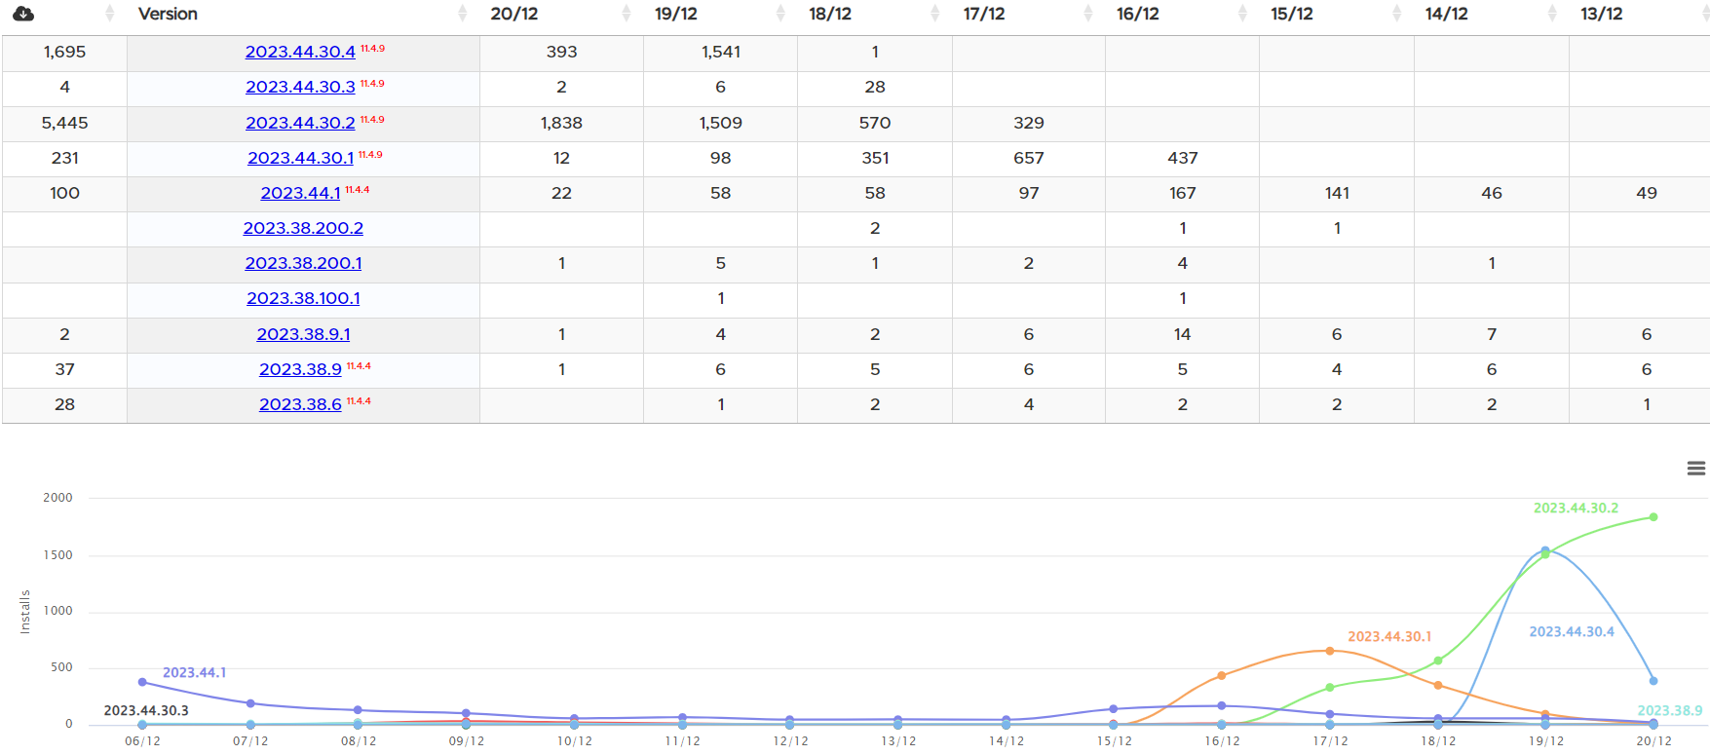The image size is (1710, 755).
Task: Sort the 15/12 column arrows
Action: coord(1397,14)
